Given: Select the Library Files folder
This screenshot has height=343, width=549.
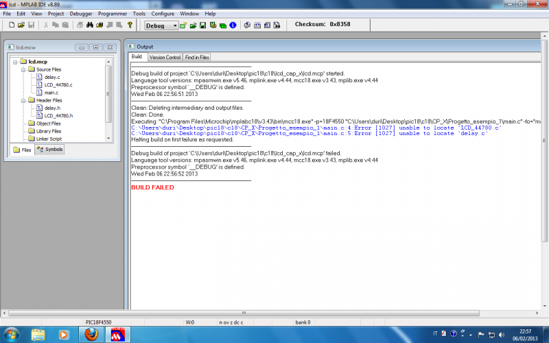Looking at the screenshot, I should (49, 131).
